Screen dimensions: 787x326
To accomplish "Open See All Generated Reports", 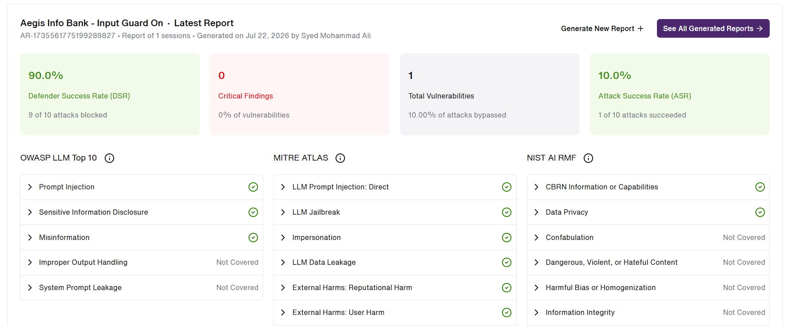I will point(713,28).
